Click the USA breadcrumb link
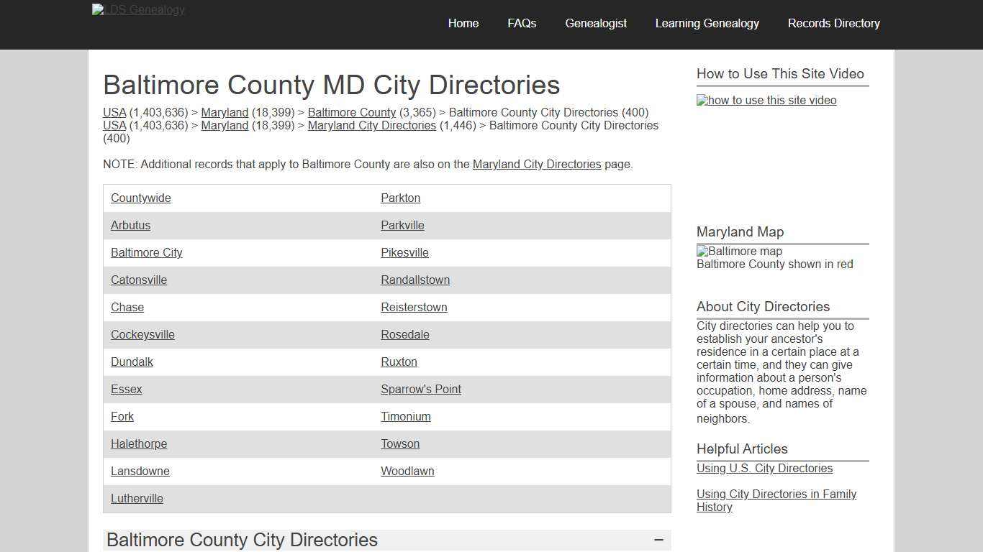 point(114,113)
